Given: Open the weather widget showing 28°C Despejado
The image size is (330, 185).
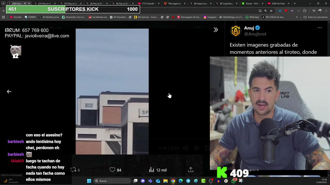Looking at the screenshot, I should pyautogui.click(x=11, y=181).
